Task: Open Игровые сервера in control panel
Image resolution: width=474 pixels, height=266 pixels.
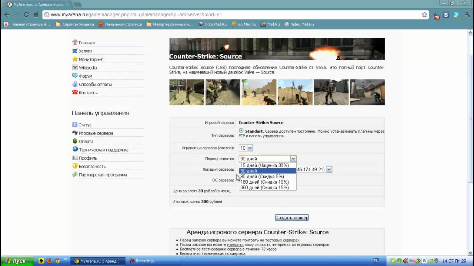Action: 93,133
